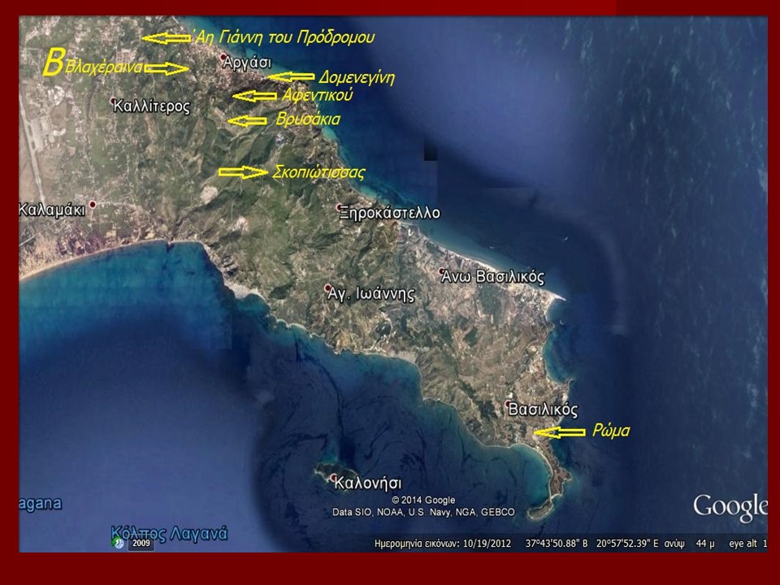This screenshot has height=585, width=780.
Task: Click the Άη Γιάννη του Πρόδρομου label
Action: click(282, 37)
